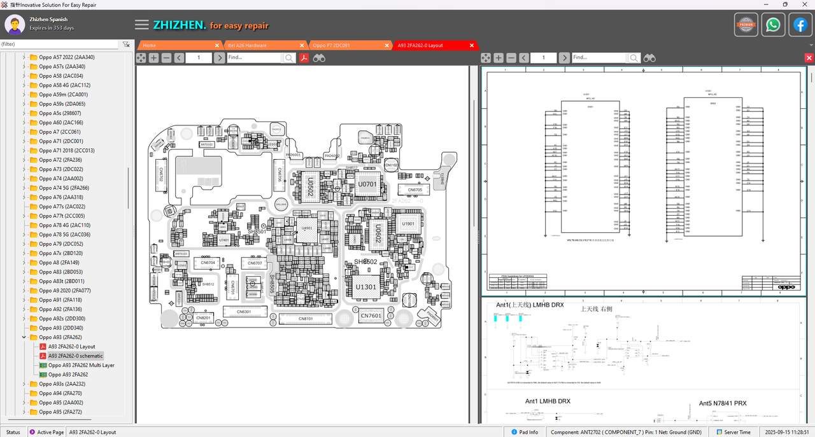The height and width of the screenshot is (437, 815).
Task: Click the magnifier search icon in the left viewer
Action: pos(289,58)
